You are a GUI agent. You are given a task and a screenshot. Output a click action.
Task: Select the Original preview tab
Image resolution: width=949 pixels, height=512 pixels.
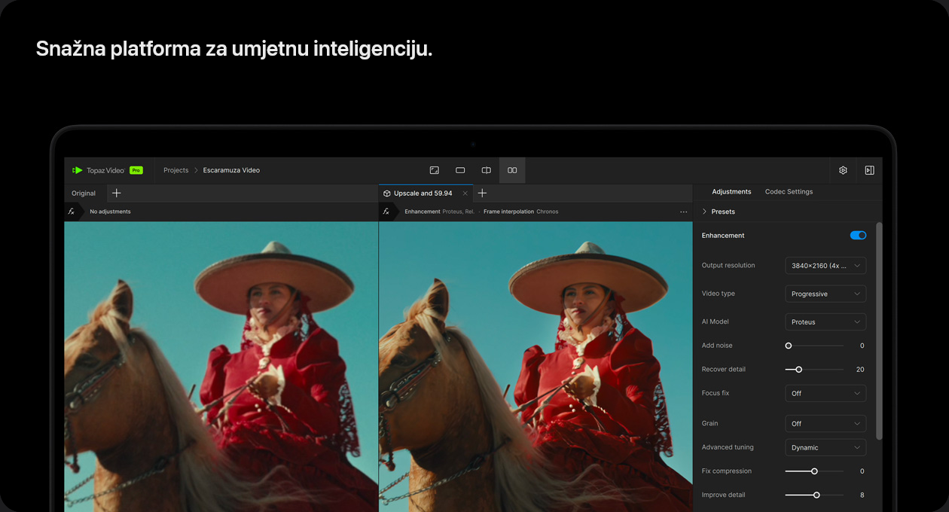84,194
